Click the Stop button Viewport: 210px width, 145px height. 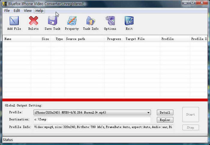190,127
